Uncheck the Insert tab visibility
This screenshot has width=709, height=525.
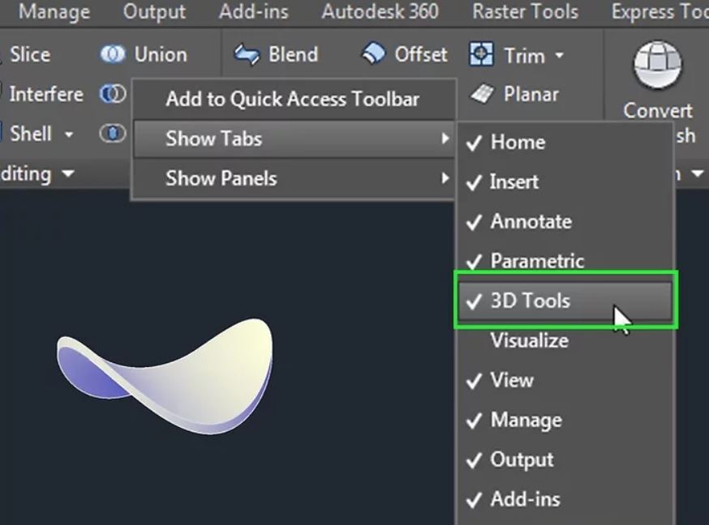pos(565,182)
